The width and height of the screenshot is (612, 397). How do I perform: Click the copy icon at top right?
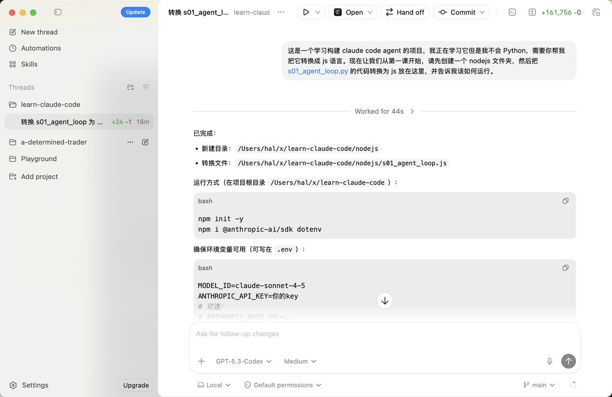coord(596,12)
